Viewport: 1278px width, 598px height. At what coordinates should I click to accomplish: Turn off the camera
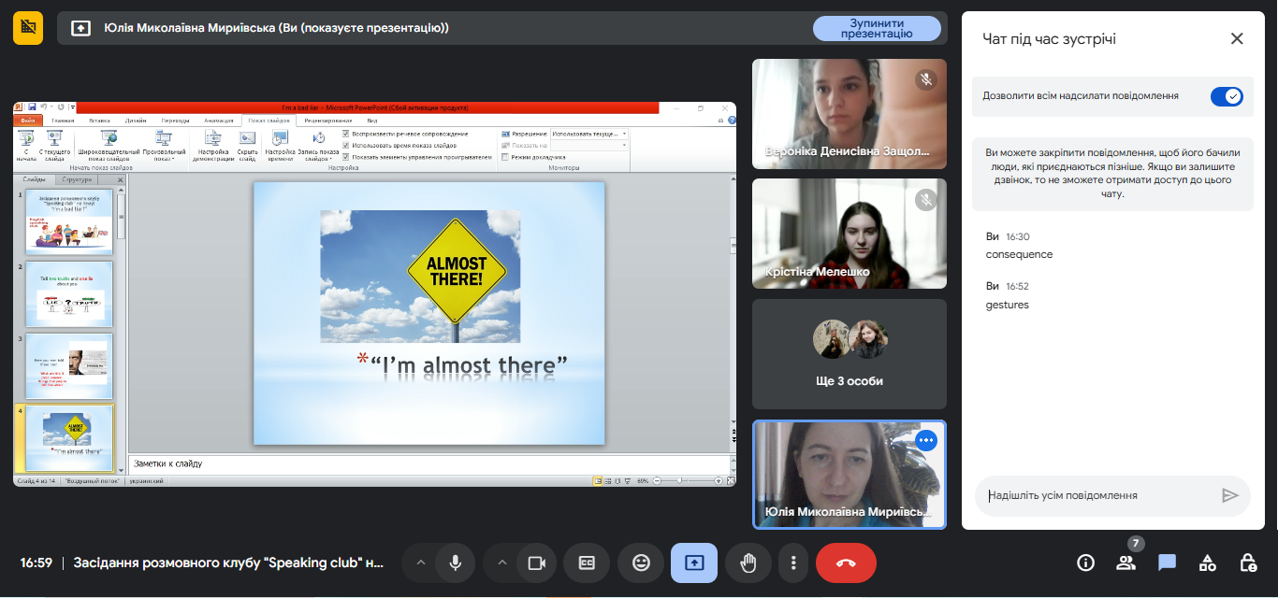pos(537,562)
